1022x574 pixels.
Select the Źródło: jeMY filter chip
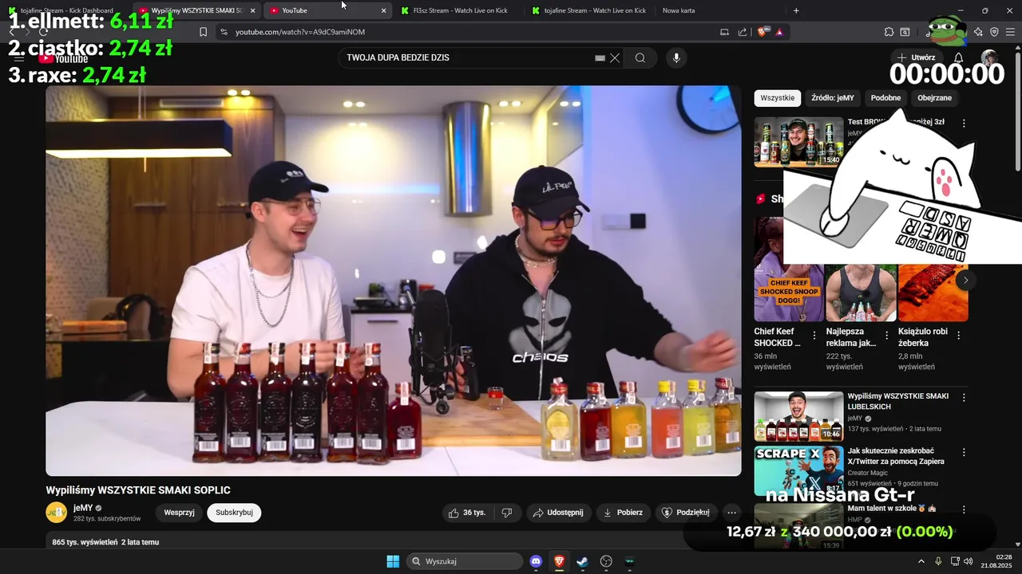(x=833, y=98)
